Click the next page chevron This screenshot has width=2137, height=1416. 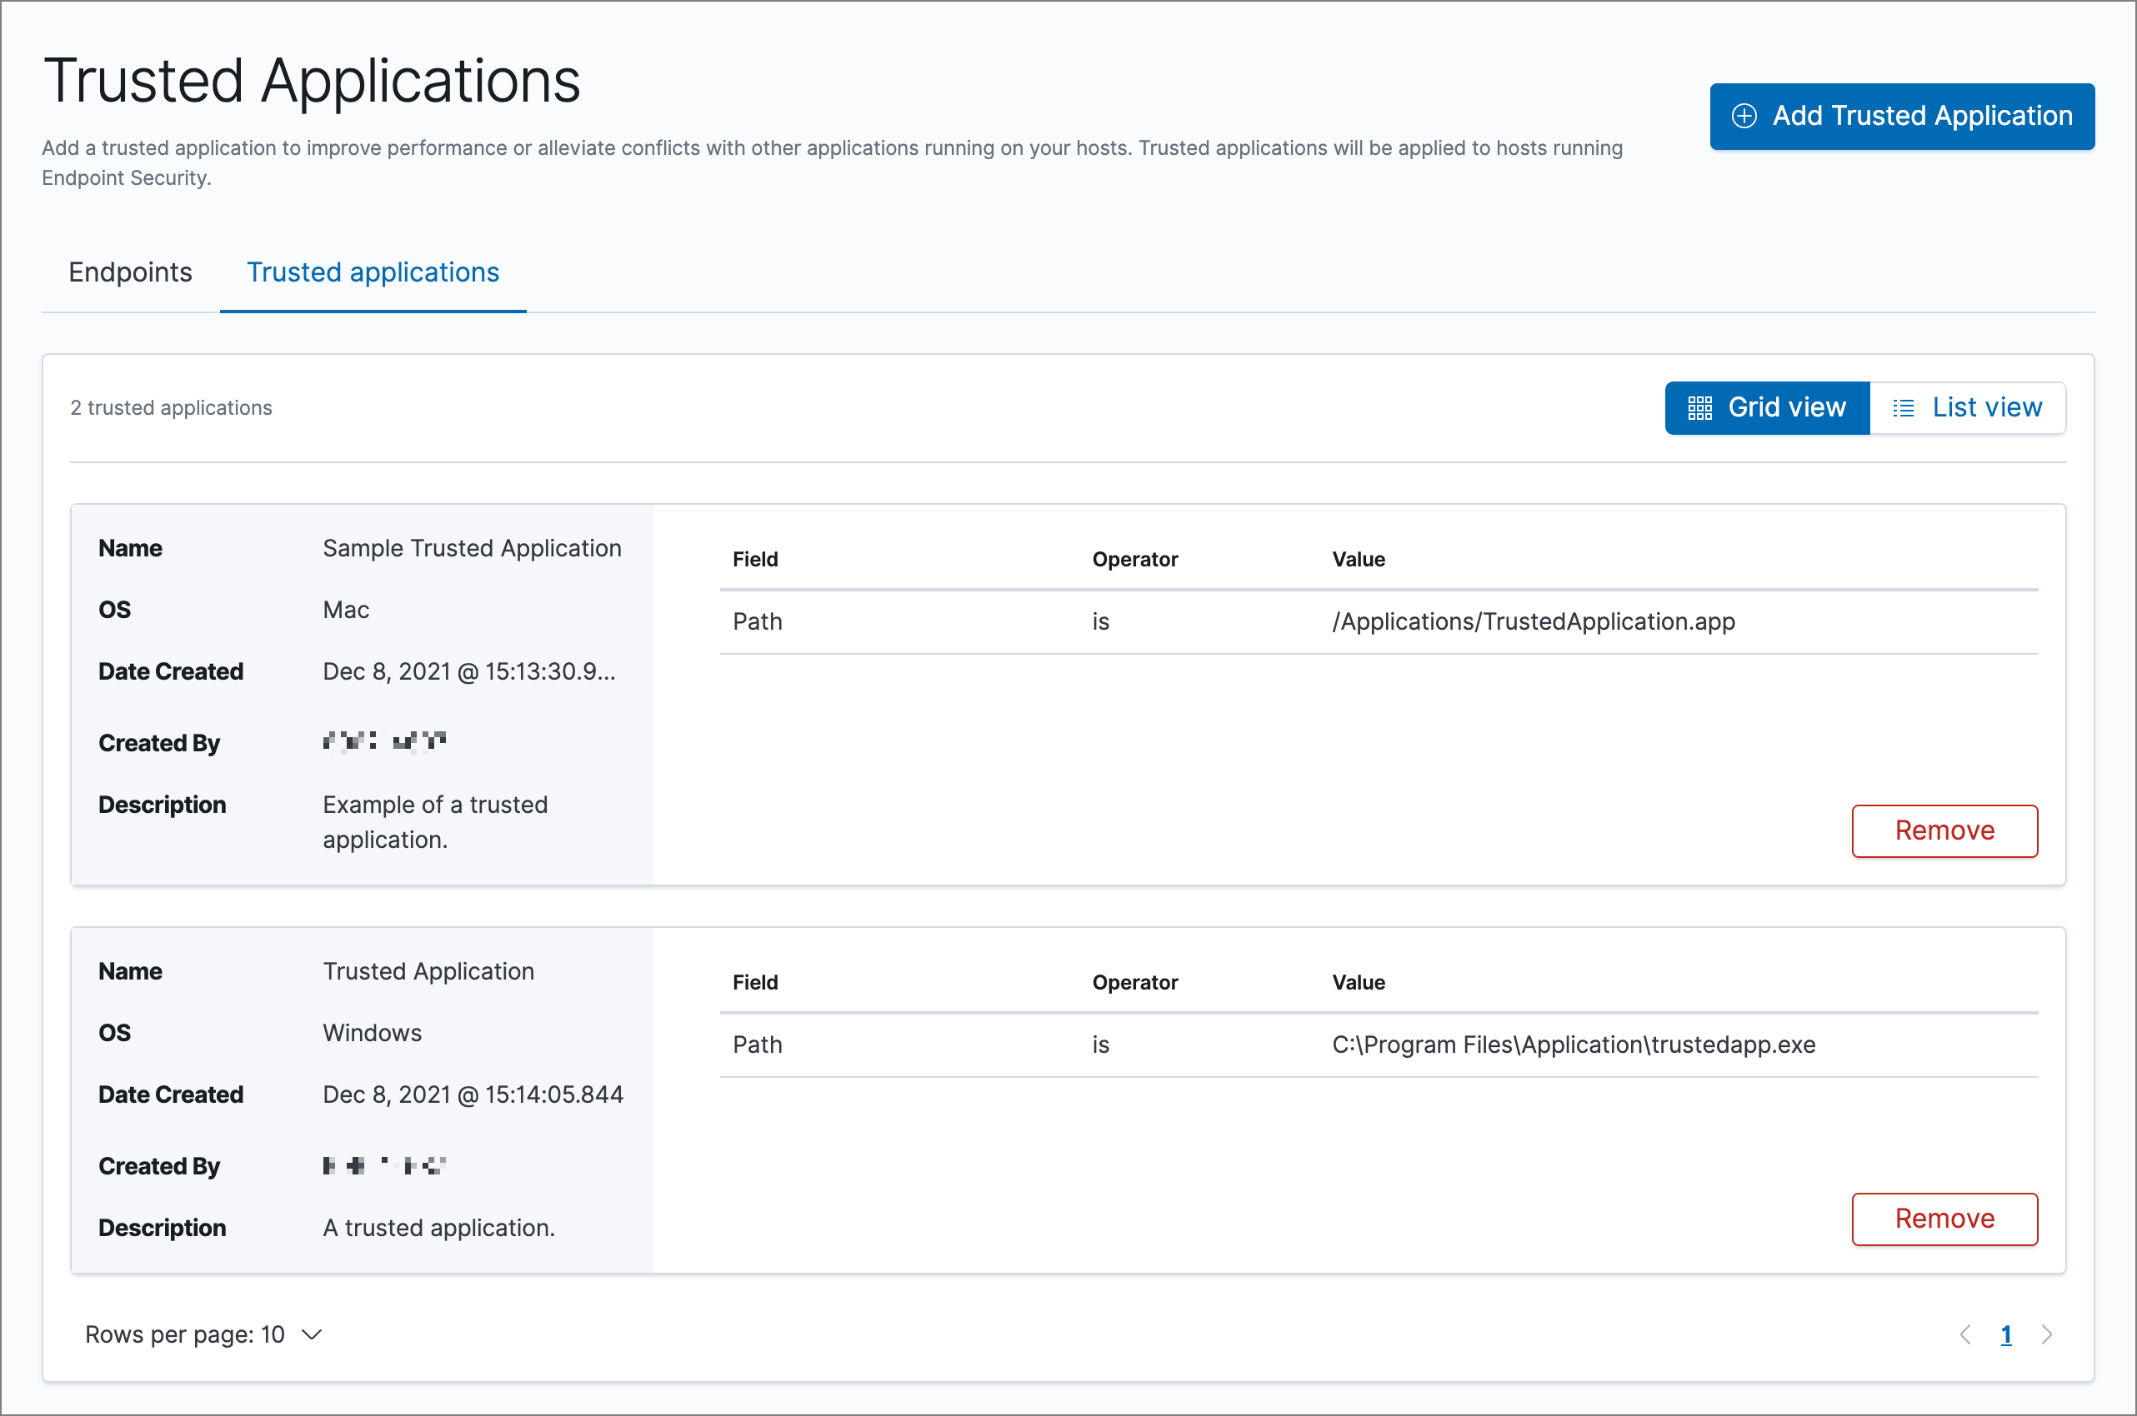point(2048,1334)
